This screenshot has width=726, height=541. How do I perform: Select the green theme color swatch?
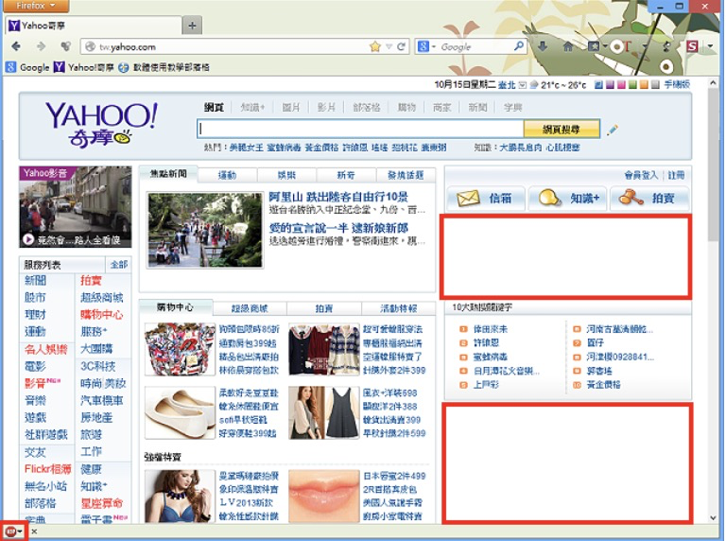tap(632, 85)
